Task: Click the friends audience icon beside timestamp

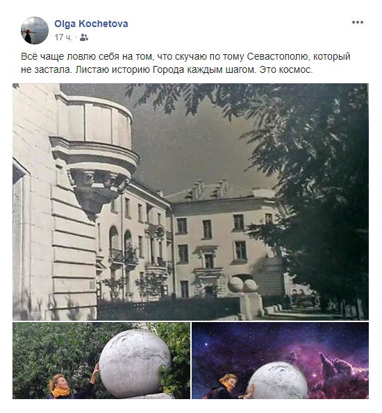Action: [84, 37]
